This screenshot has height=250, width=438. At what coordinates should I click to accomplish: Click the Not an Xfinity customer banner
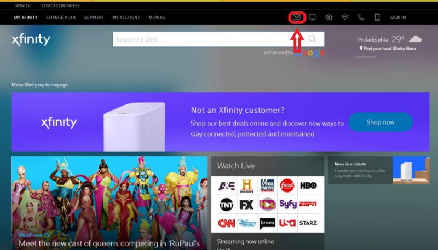point(221,122)
